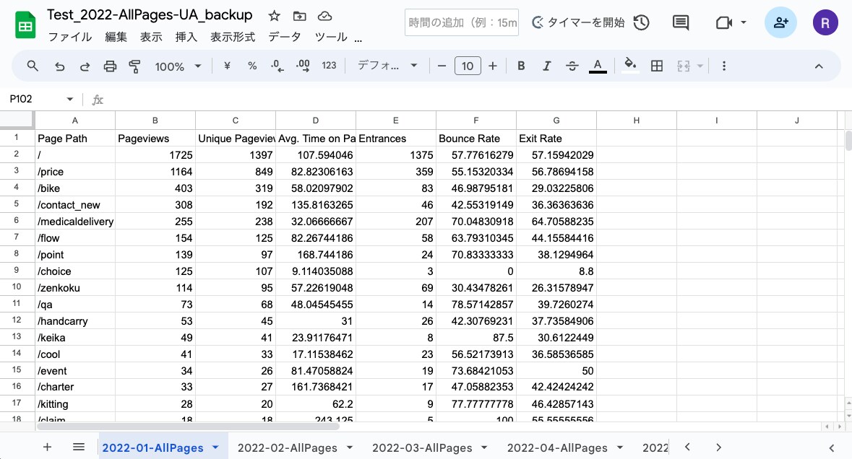Toggle strikethrough formatting
This screenshot has width=852, height=459.
572,66
